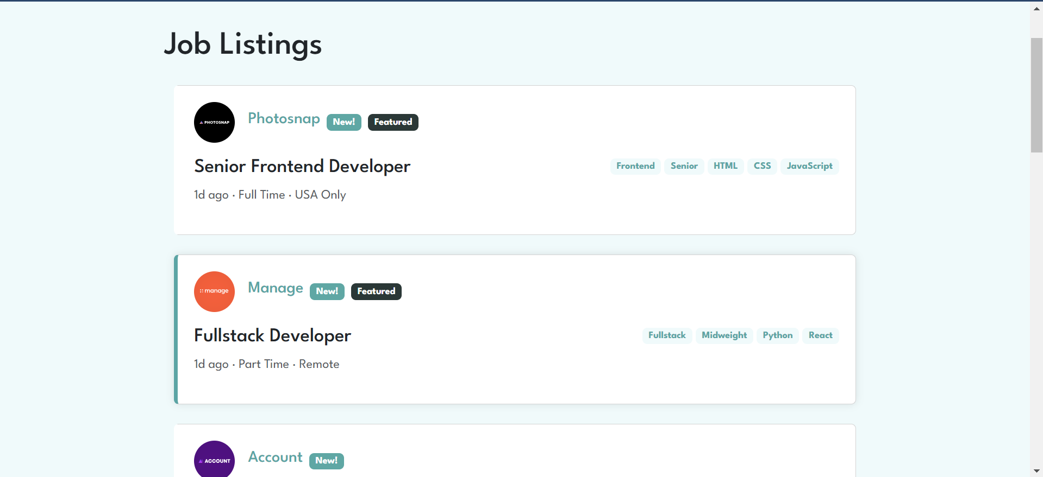Click the Account company logo
1043x477 pixels.
214,459
